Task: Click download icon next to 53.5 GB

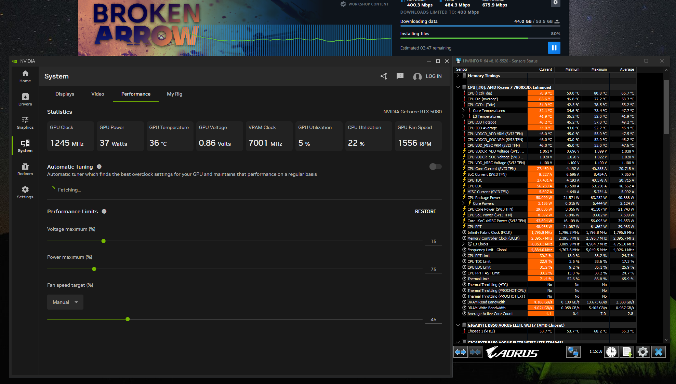Action: point(557,21)
